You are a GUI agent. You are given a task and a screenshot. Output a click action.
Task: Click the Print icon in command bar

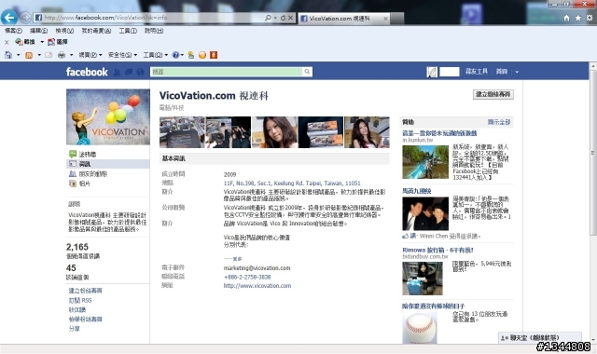tap(62, 55)
